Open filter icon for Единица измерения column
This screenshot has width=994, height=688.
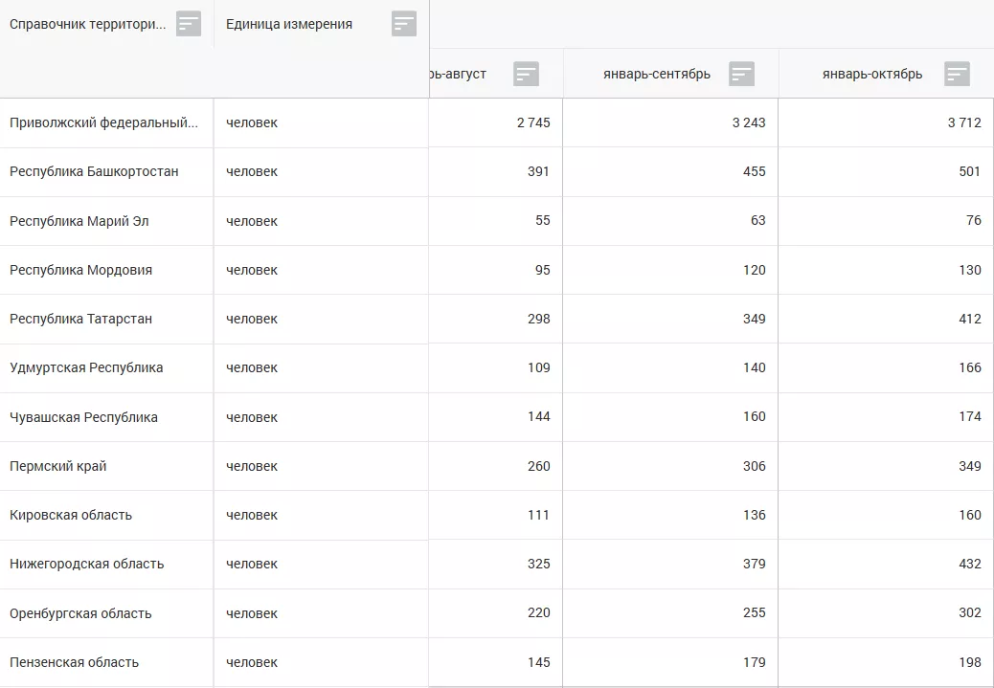[x=404, y=24]
